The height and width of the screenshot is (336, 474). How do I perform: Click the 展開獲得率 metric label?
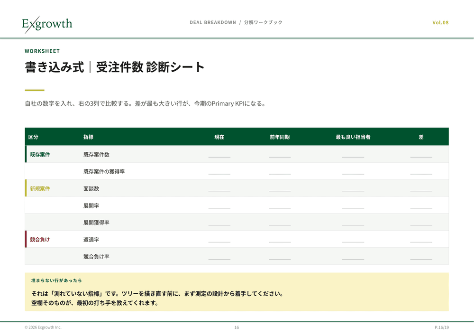[x=96, y=223]
